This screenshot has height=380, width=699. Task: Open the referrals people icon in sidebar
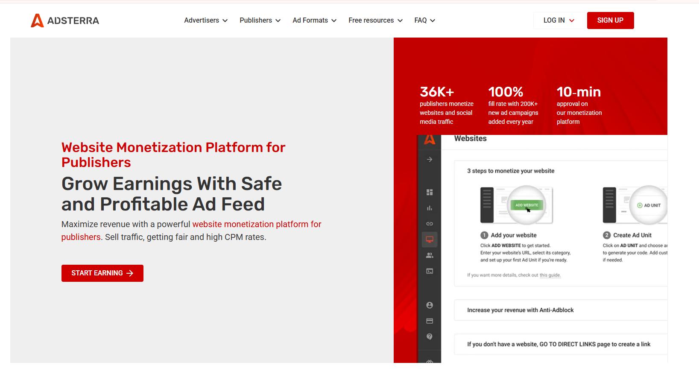pos(430,255)
